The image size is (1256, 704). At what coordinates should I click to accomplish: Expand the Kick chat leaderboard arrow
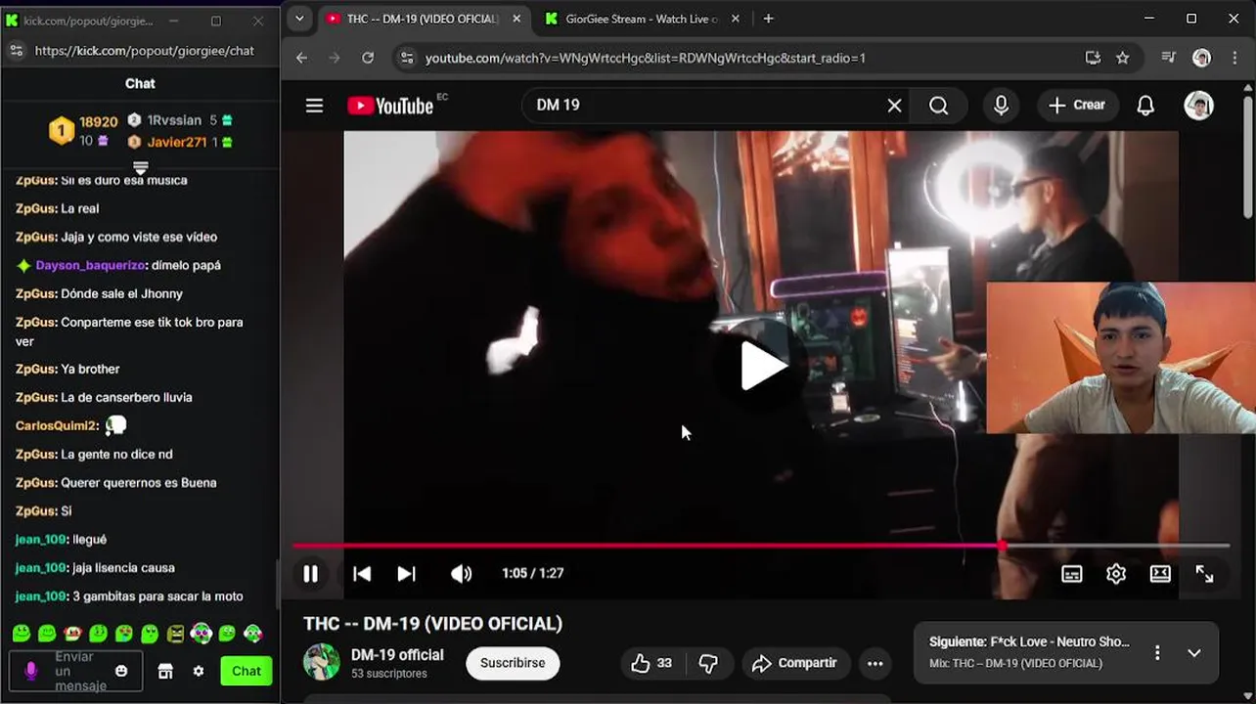pos(140,167)
